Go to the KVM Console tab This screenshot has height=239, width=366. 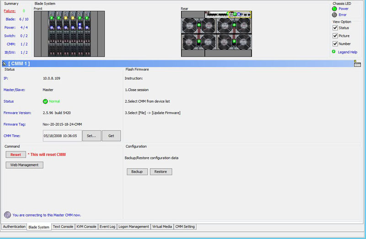[x=86, y=227]
